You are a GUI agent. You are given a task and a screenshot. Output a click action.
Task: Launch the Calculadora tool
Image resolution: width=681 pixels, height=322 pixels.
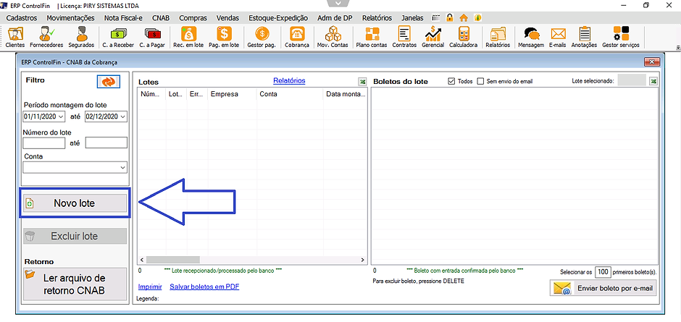click(464, 37)
